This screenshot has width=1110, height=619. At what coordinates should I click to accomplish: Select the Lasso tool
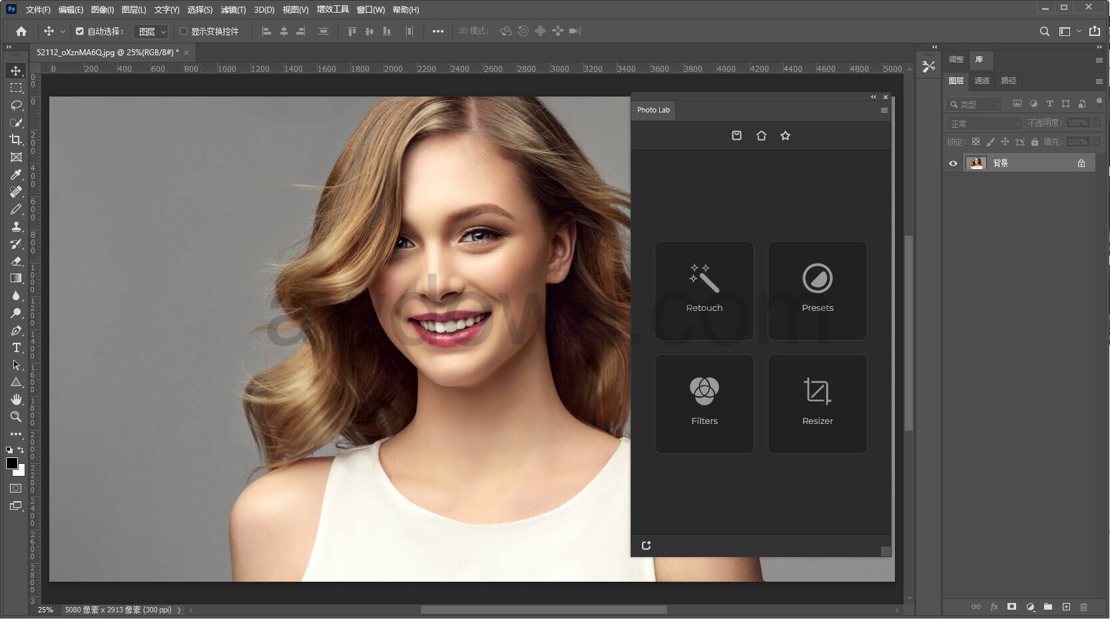coord(16,105)
